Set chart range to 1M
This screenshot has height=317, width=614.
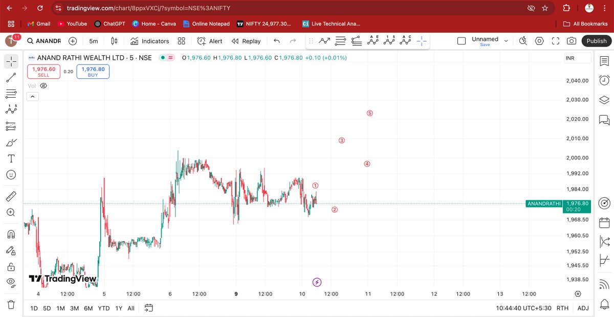[60, 308]
